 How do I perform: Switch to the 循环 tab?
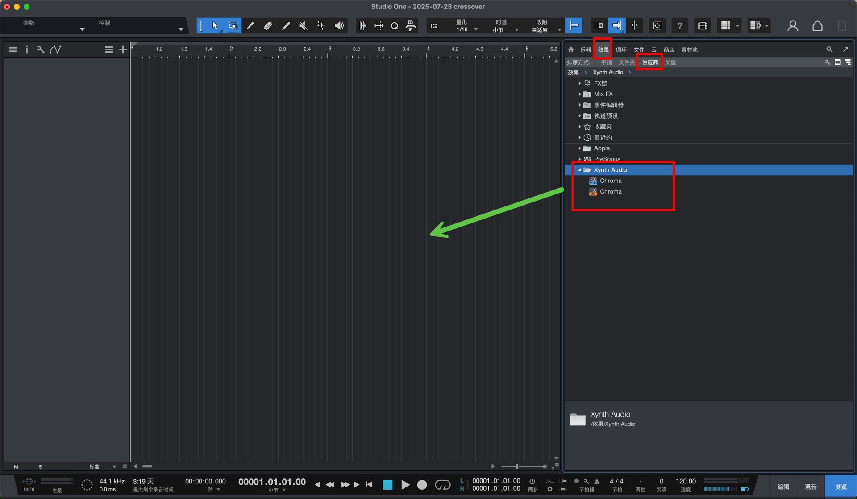pyautogui.click(x=621, y=50)
